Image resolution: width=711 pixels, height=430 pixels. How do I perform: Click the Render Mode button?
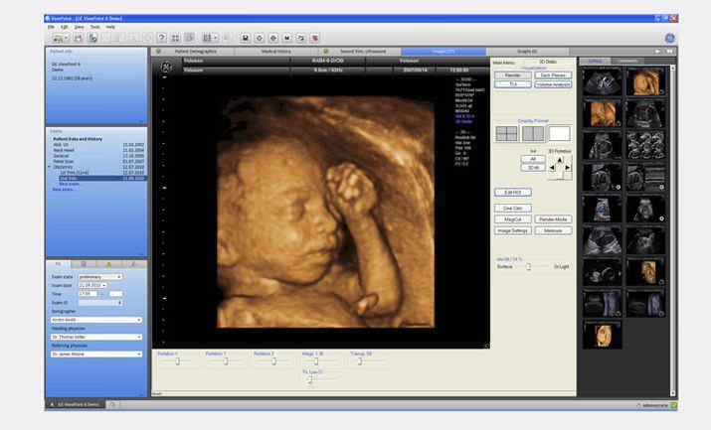click(553, 219)
